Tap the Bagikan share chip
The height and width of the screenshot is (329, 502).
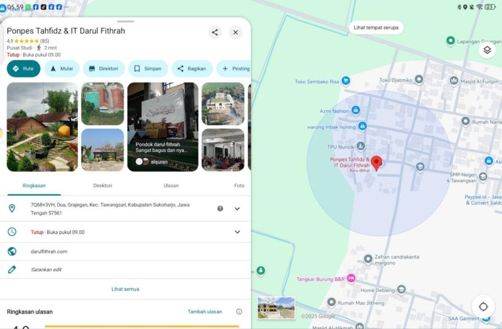click(192, 69)
